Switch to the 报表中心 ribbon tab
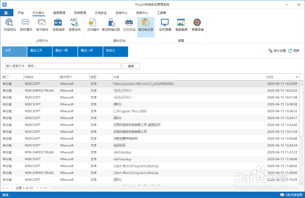305x198 pixels. [142, 13]
